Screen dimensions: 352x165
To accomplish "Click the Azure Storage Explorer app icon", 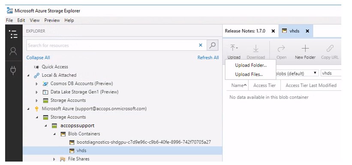I will tap(10, 10).
